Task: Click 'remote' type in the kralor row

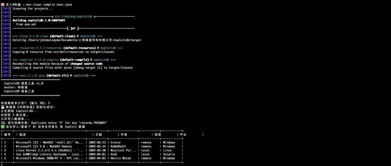Action: tap(146, 143)
